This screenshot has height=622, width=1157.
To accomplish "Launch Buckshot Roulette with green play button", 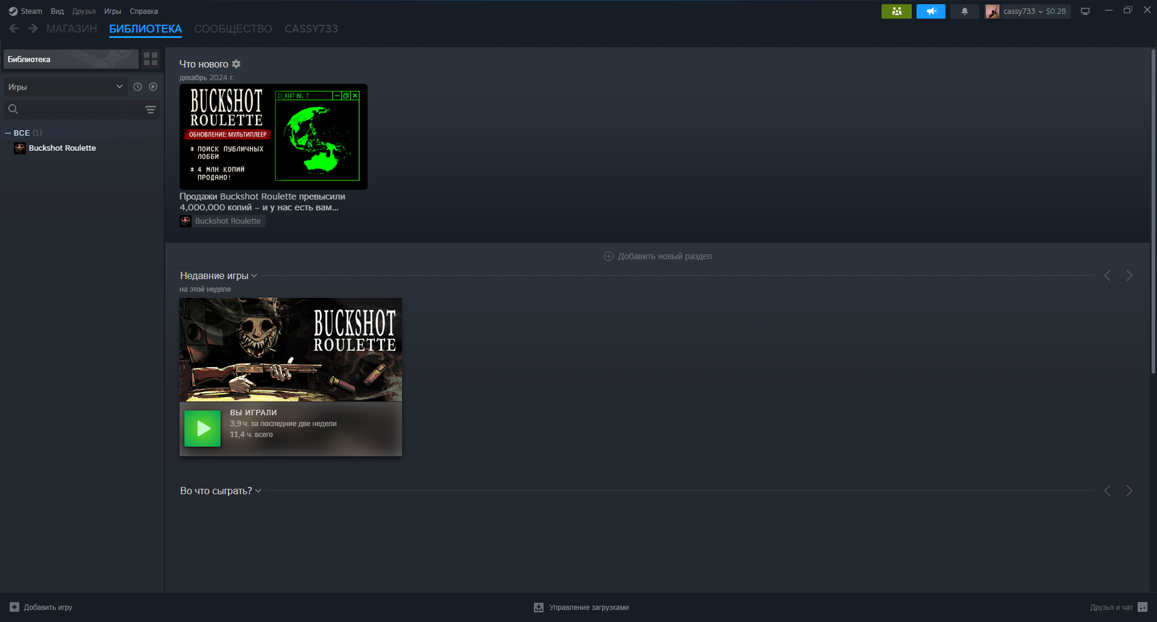I will tap(202, 429).
